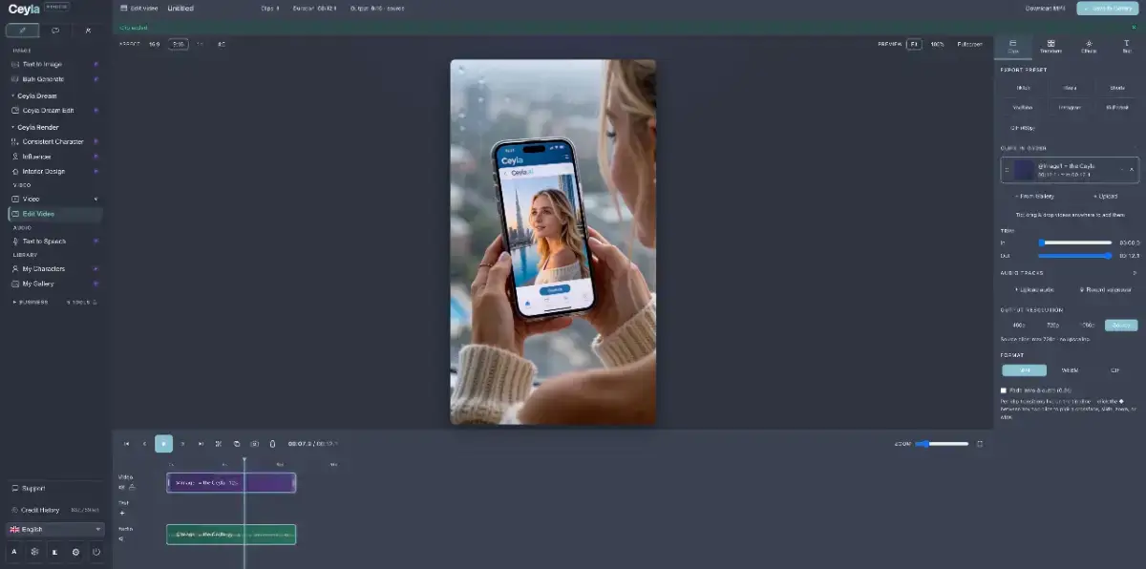This screenshot has height=569, width=1146.
Task: Click the split clip scissors icon
Action: click(x=219, y=444)
